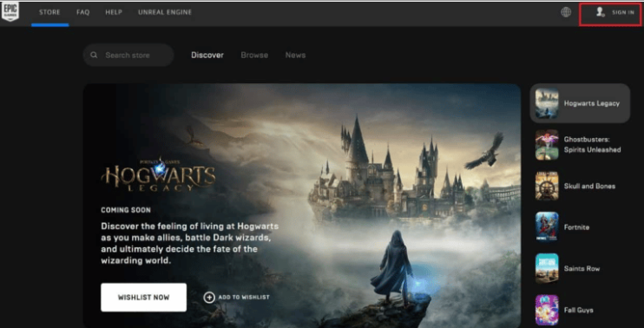The width and height of the screenshot is (644, 328).
Task: Open the UNREAL ENGINE link
Action: 165,12
